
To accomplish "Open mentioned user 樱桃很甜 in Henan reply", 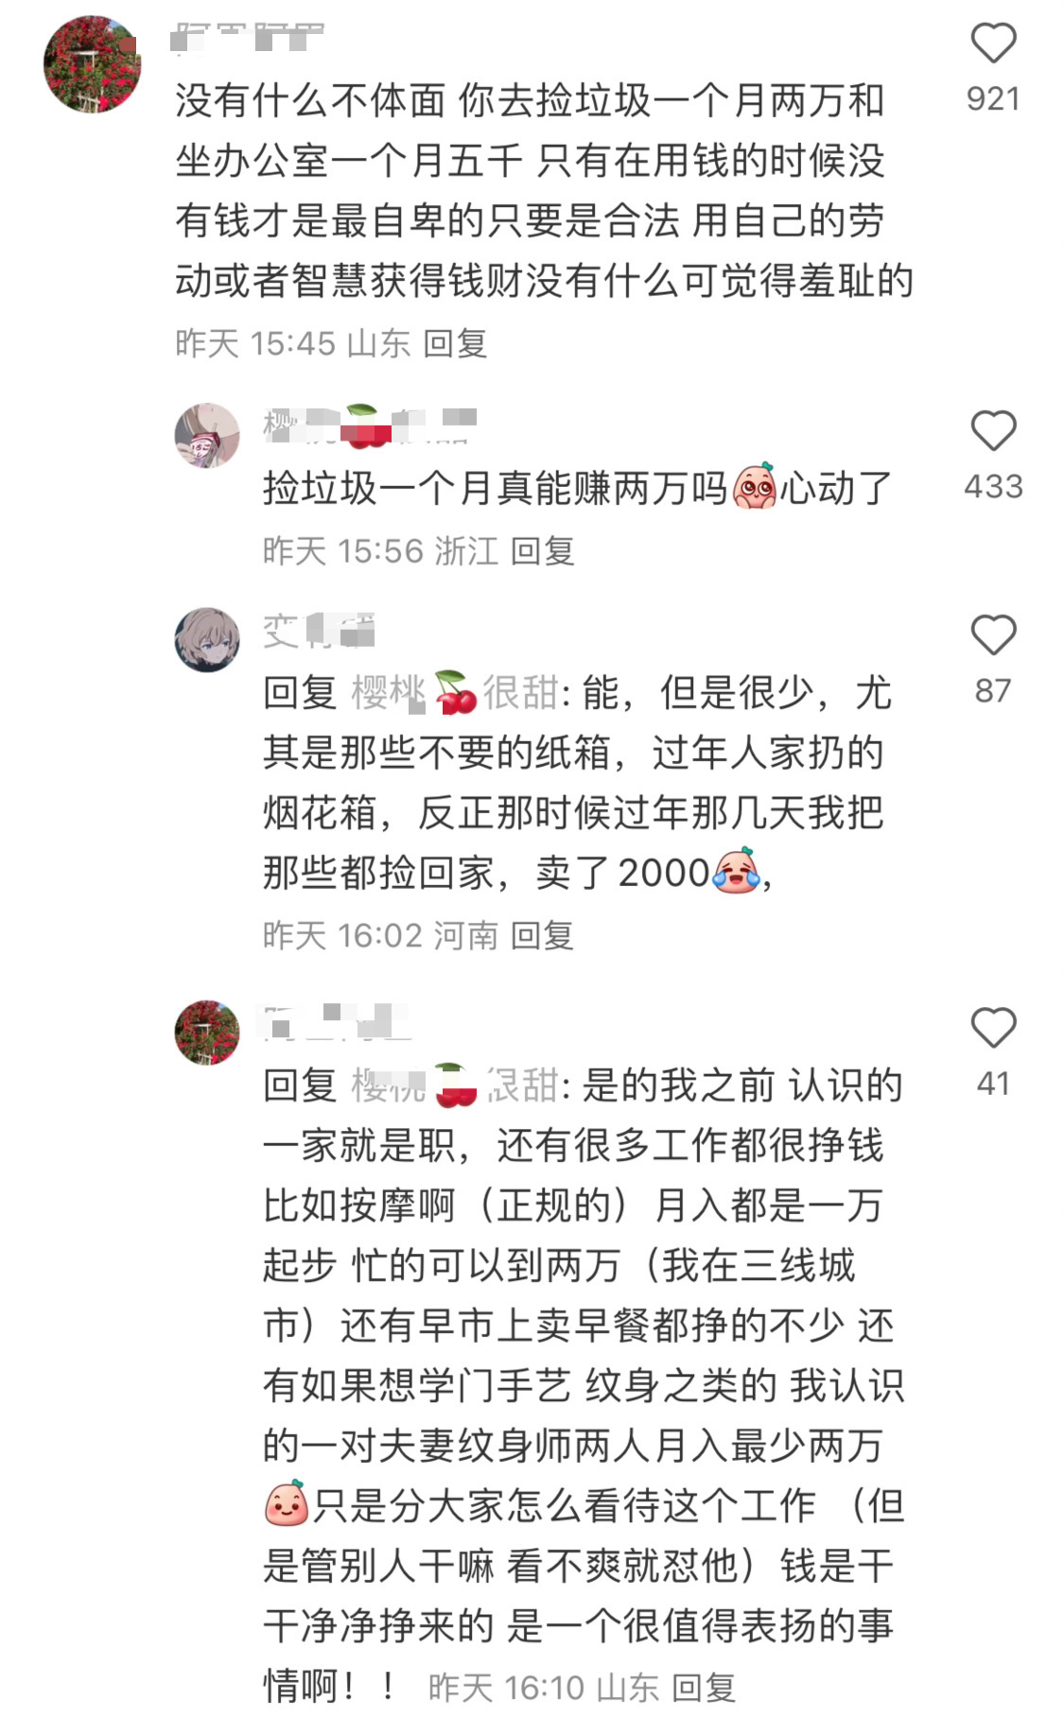I will (455, 693).
